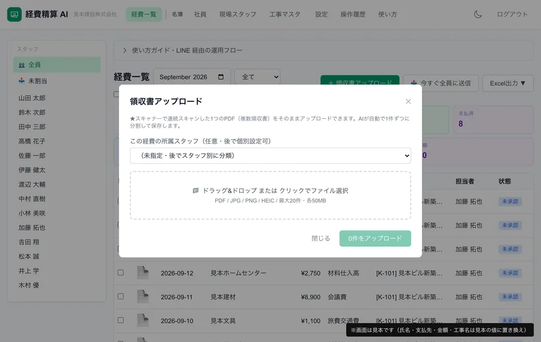Click 今すぐ全員に送信 button
The image size is (541, 342).
pos(441,83)
